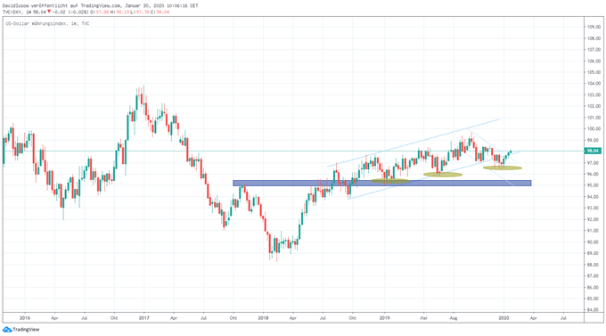Select the green 98.04 current price tag
606x336 pixels.
coord(594,152)
